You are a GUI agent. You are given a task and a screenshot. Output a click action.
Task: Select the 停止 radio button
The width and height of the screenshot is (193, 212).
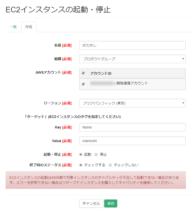96,154
